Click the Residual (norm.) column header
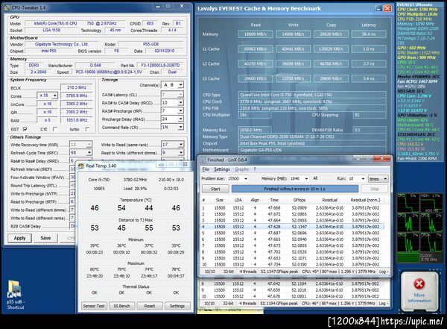 pos(366,200)
